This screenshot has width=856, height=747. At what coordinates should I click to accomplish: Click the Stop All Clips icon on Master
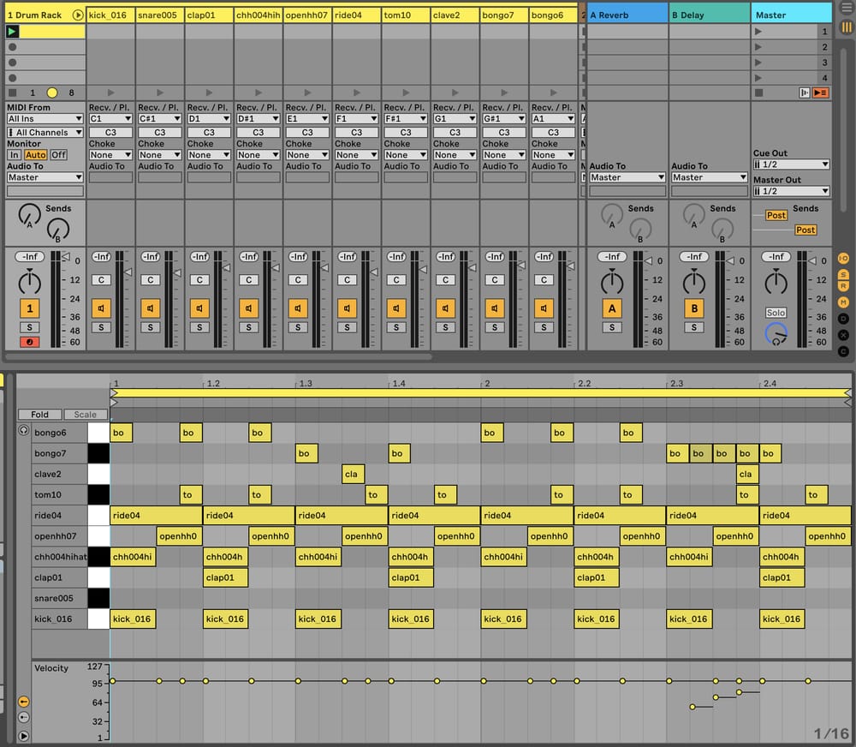pyautogui.click(x=759, y=93)
